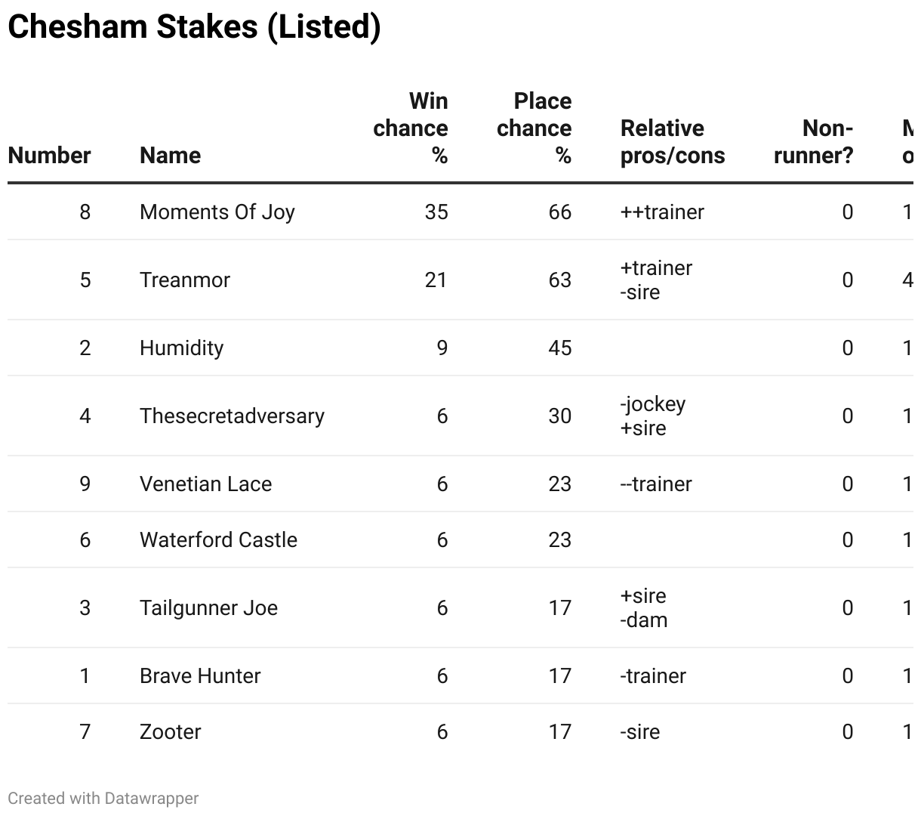
Task: Click the Name column header
Action: [170, 156]
